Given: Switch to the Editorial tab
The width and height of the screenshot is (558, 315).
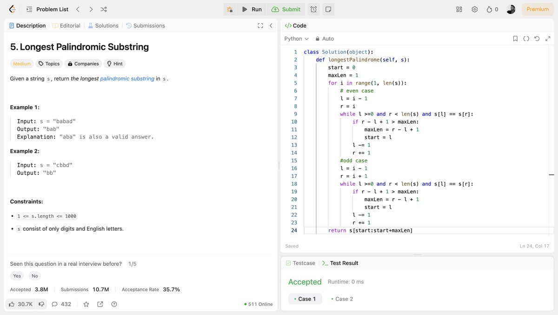Looking at the screenshot, I should pos(66,26).
